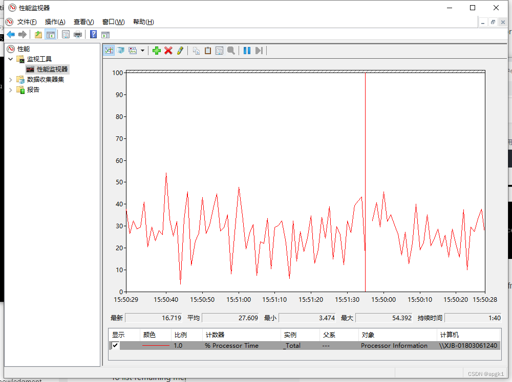The height and width of the screenshot is (382, 512).
Task: Toggle the Highlight pencil icon
Action: [x=180, y=51]
